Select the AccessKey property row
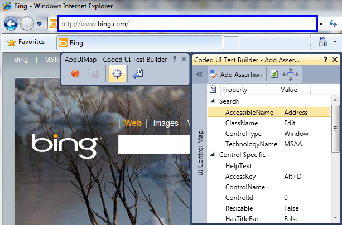Viewport: 342px width, 225px height. 269,177
